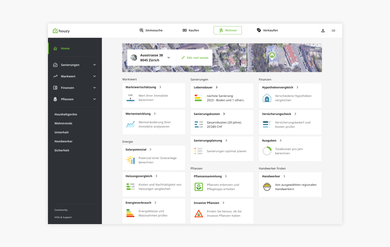The height and width of the screenshot is (247, 390).
Task: Click the green home pin on map
Action: (272, 55)
